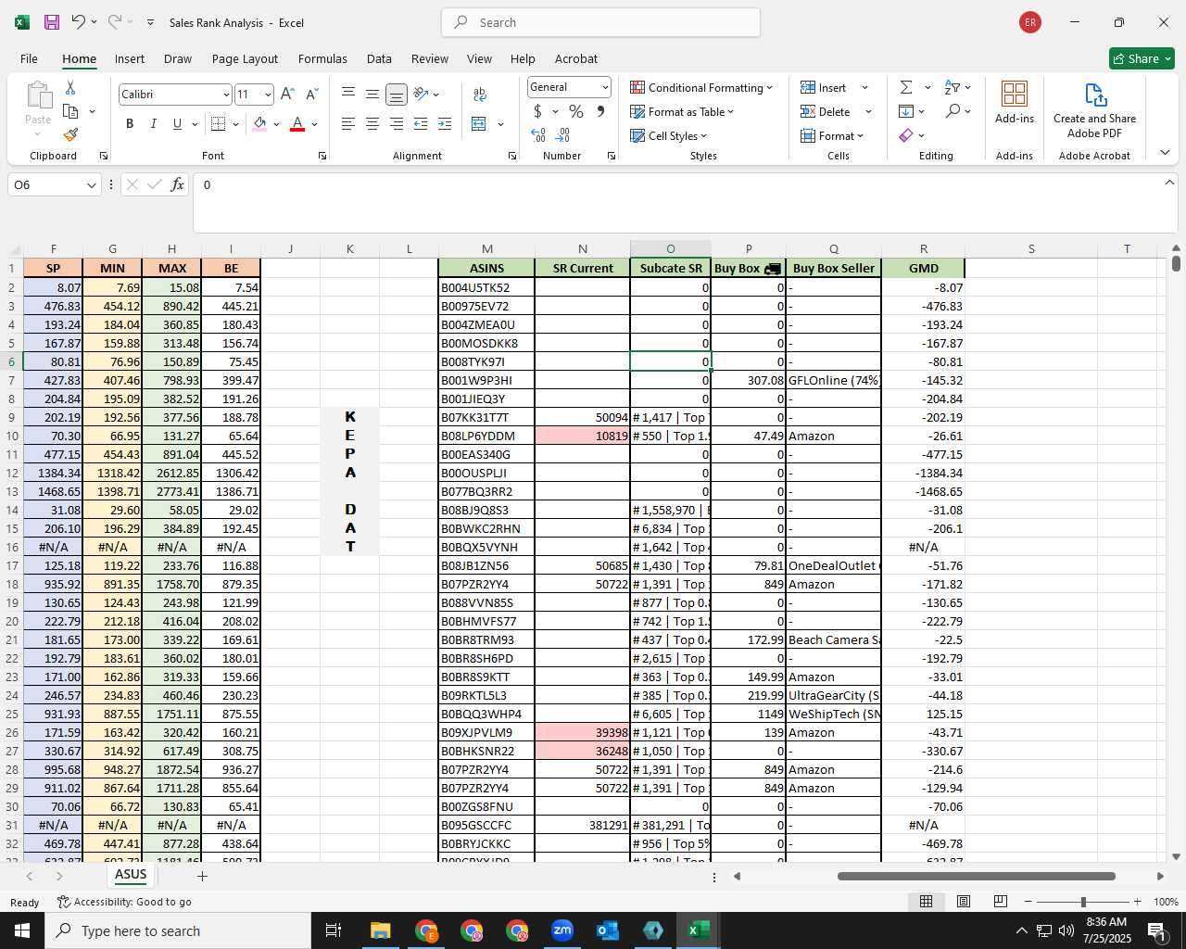Open Outlook in the taskbar
Screen dimensions: 1186x949
(x=608, y=930)
